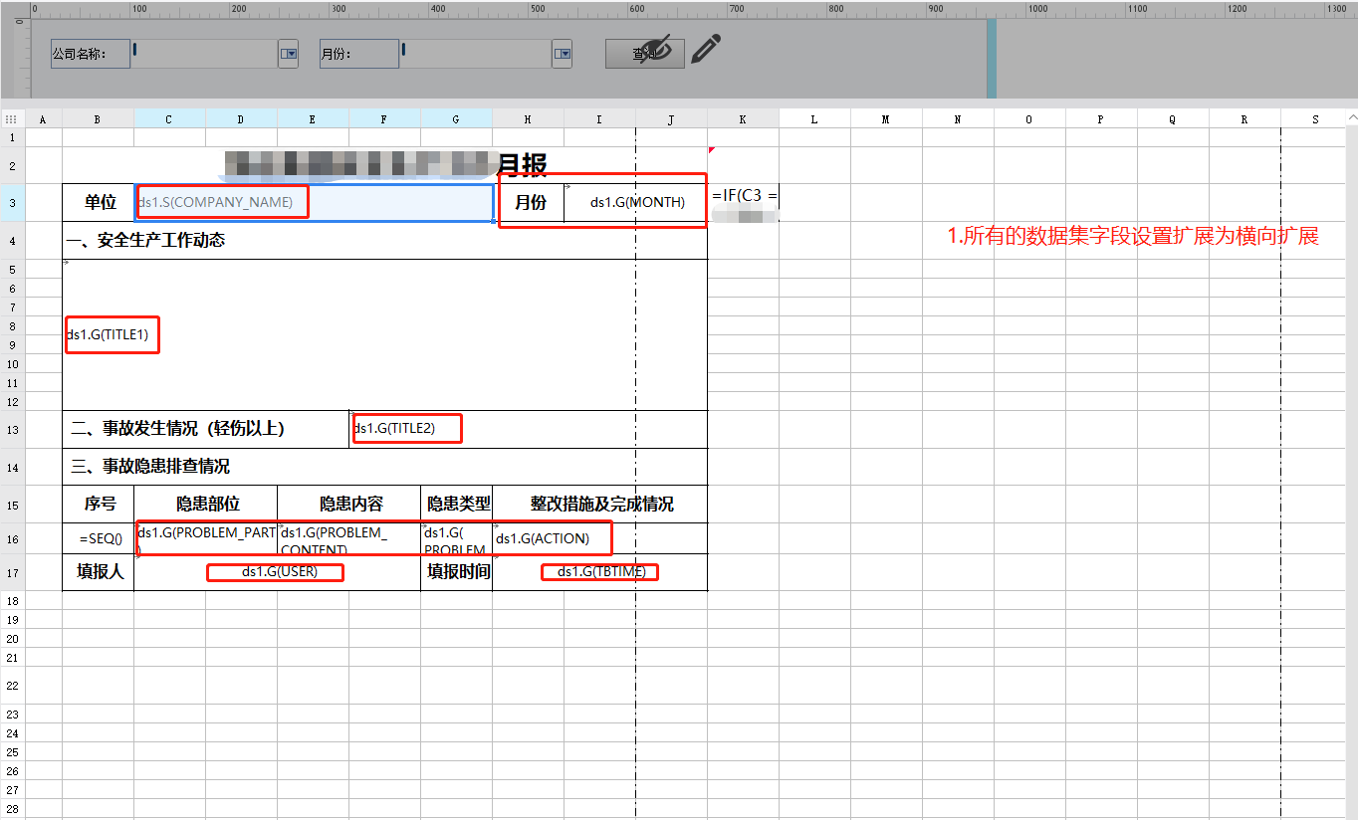Click the 查询 query button
Viewport: 1358px width, 820px height.
(645, 54)
